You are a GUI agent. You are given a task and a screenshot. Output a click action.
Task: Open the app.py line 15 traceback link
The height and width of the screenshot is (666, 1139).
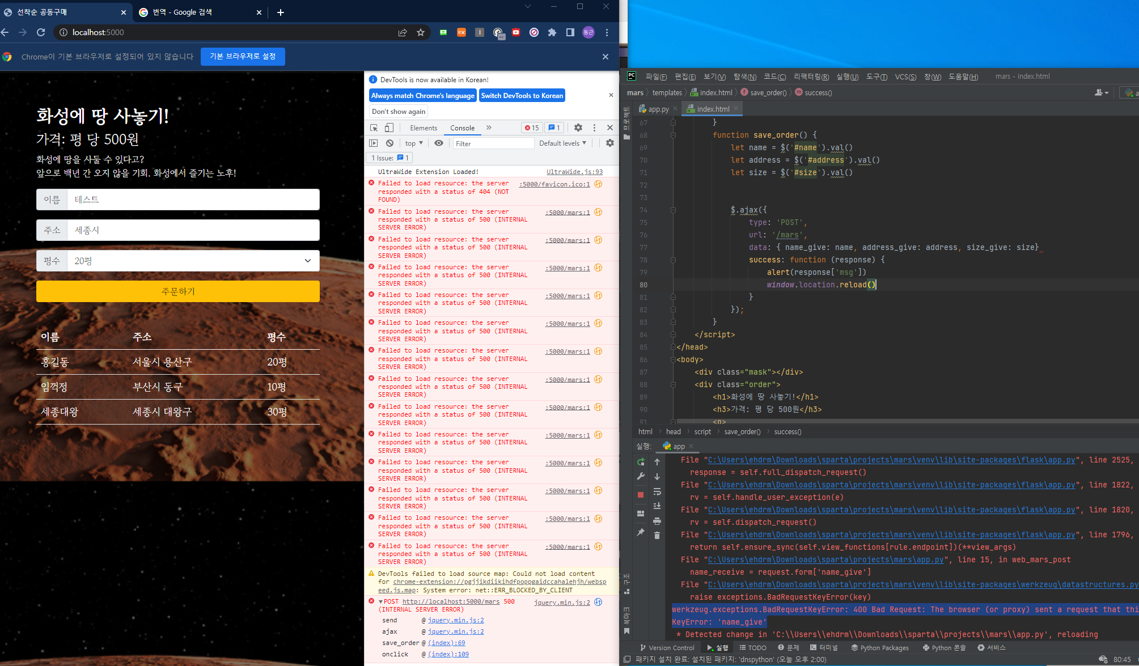(x=825, y=560)
